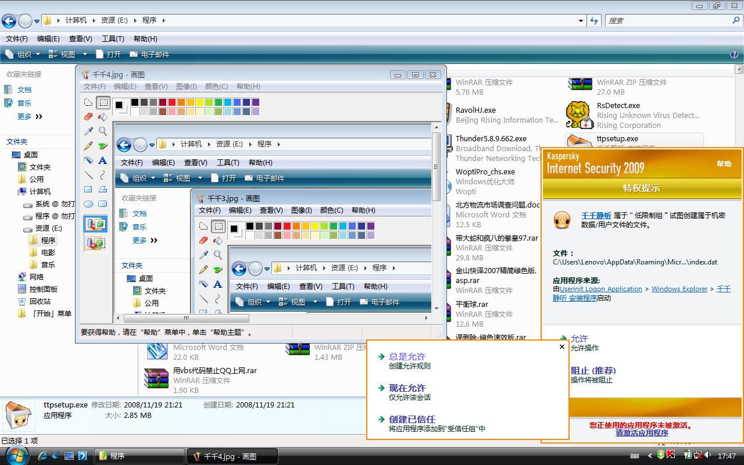Refresh the main Explorer address bar
744x465 pixels.
click(594, 20)
